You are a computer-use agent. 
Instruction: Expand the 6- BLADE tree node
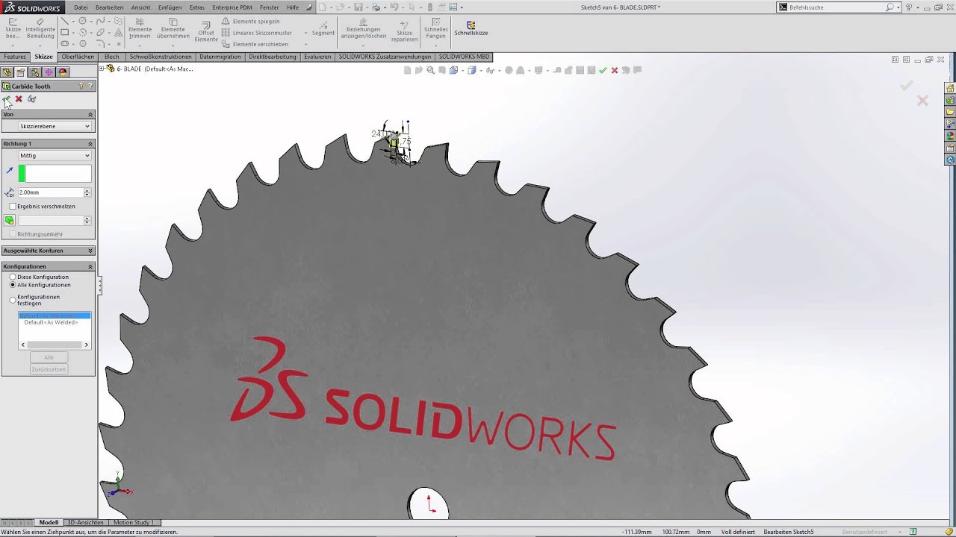point(102,69)
